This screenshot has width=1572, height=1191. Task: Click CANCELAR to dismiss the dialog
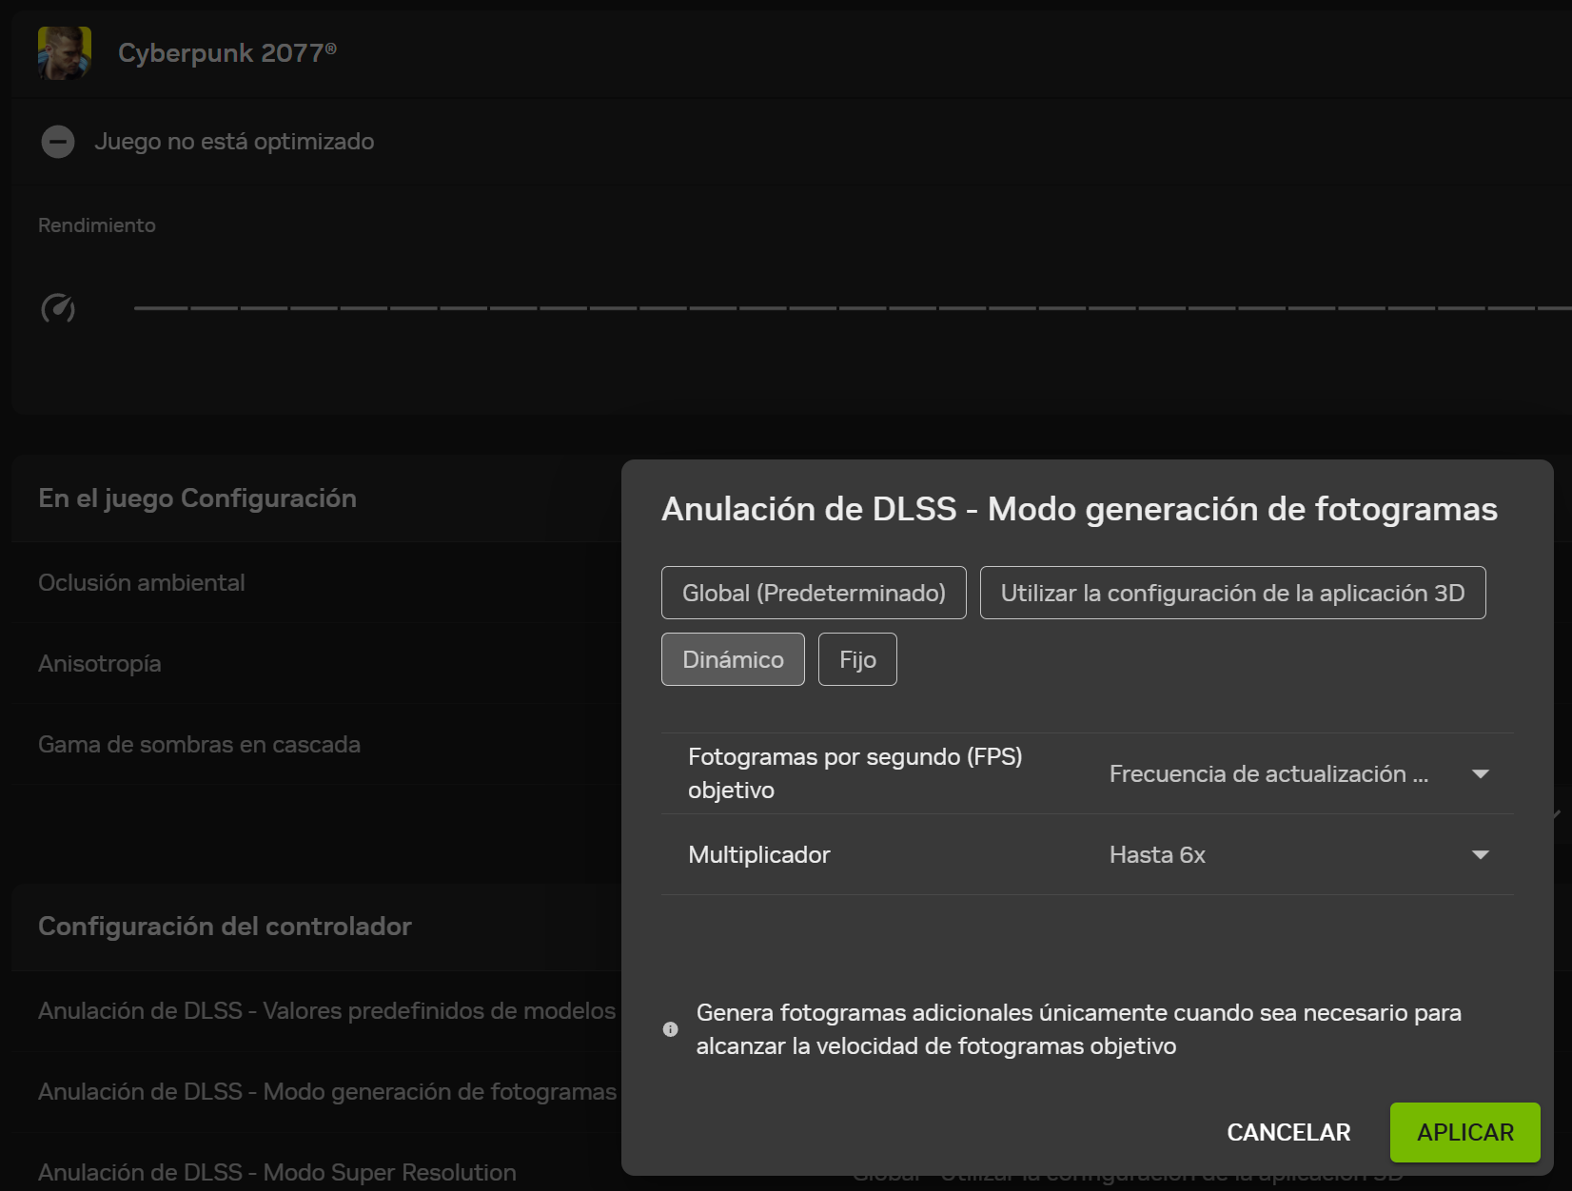[1288, 1132]
